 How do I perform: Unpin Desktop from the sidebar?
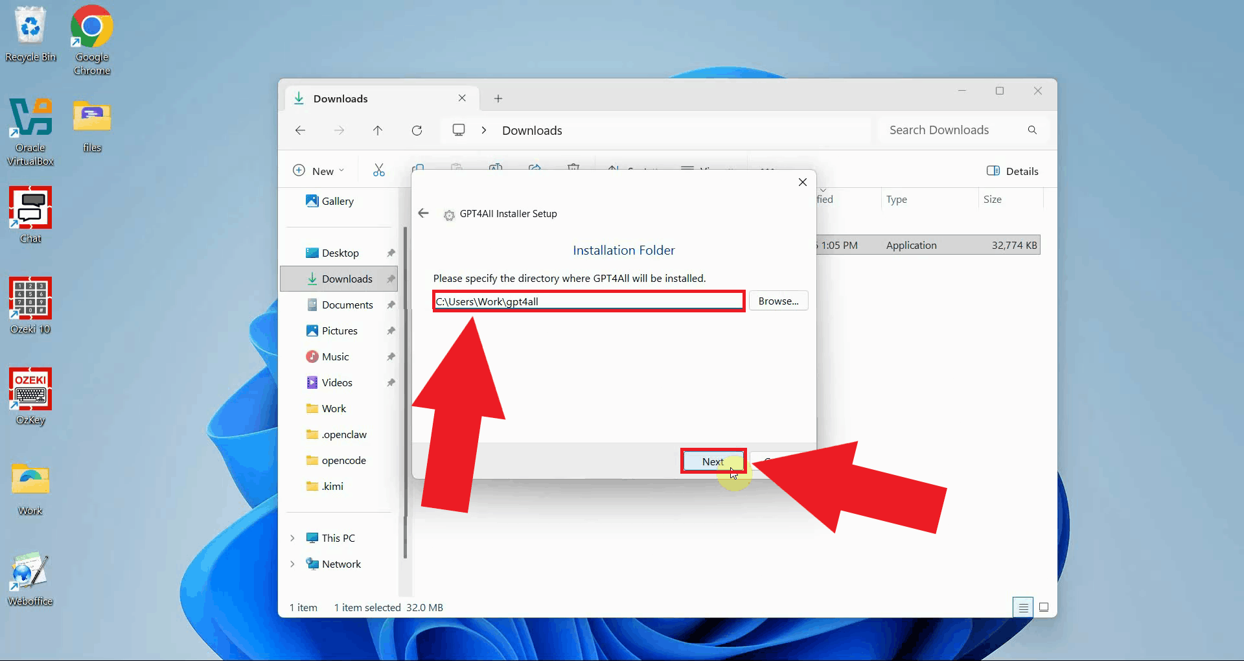pos(391,253)
